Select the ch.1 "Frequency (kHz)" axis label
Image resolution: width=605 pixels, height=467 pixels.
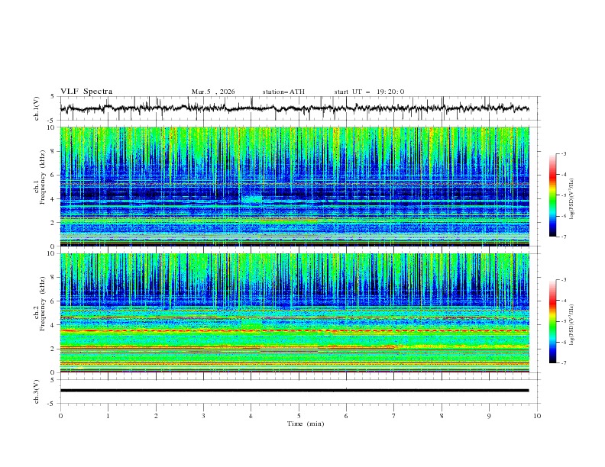[43, 176]
